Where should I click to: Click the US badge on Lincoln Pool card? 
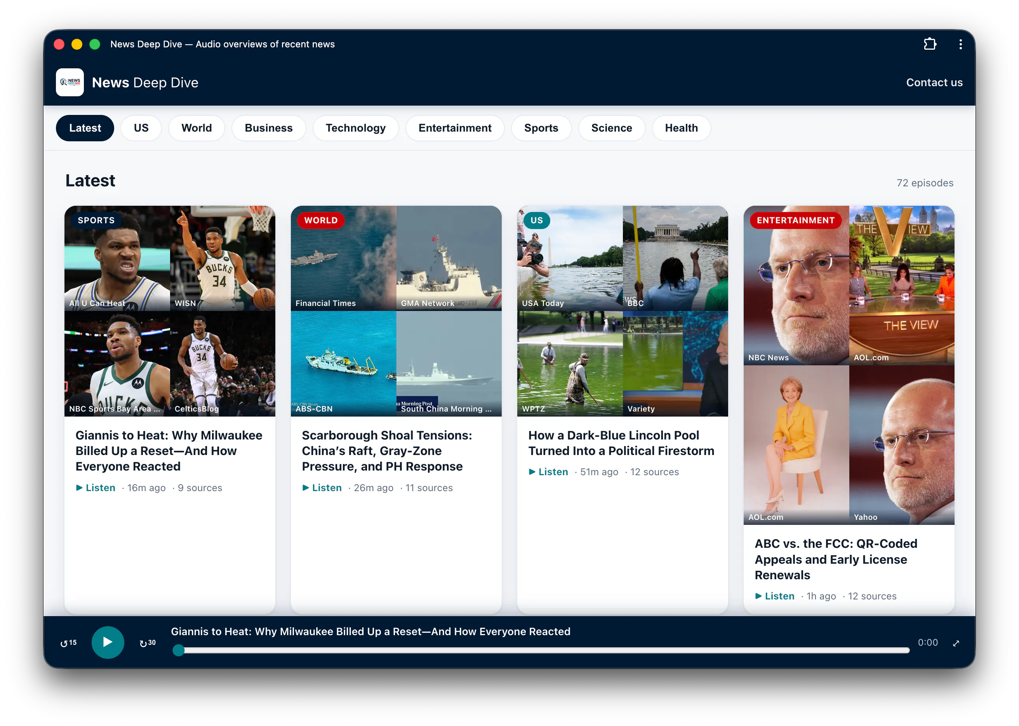[537, 221]
